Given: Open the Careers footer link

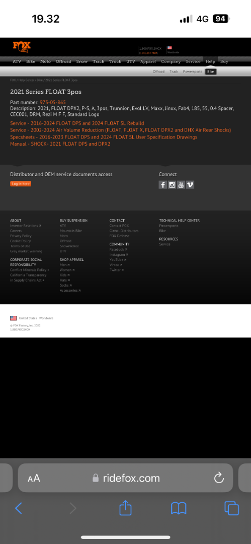Looking at the screenshot, I should [16, 231].
